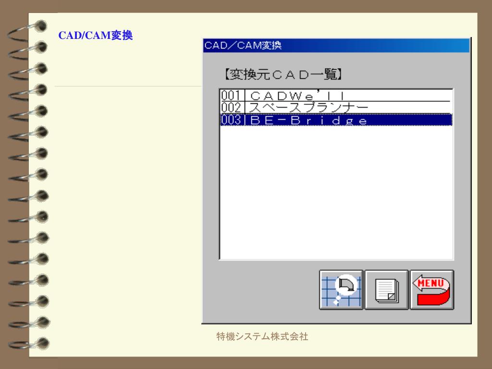
Task: Click the 特機システム株式会社 footer text
Action: click(262, 337)
